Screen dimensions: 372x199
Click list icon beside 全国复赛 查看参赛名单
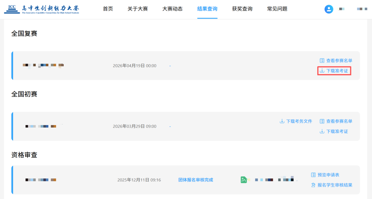[x=322, y=60]
